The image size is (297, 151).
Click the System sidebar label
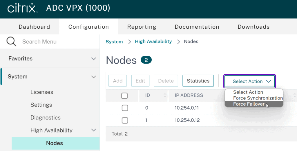(17, 77)
